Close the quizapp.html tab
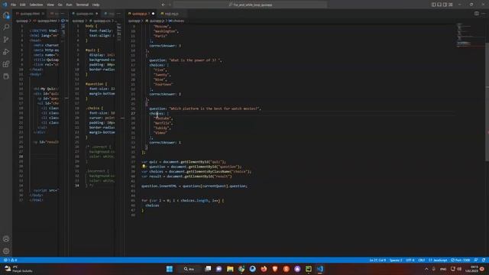This screenshot has height=275, width=489. pos(43,14)
